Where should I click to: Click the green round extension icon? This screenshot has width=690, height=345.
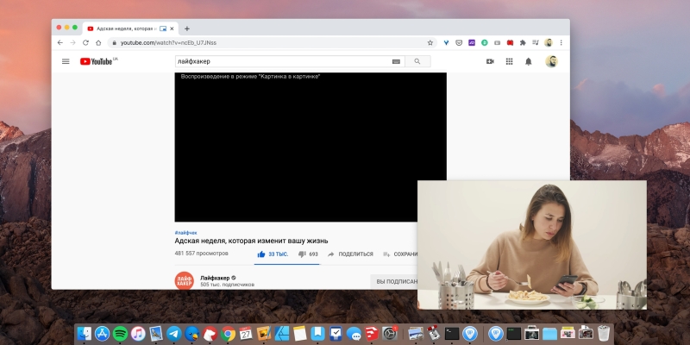(x=485, y=42)
